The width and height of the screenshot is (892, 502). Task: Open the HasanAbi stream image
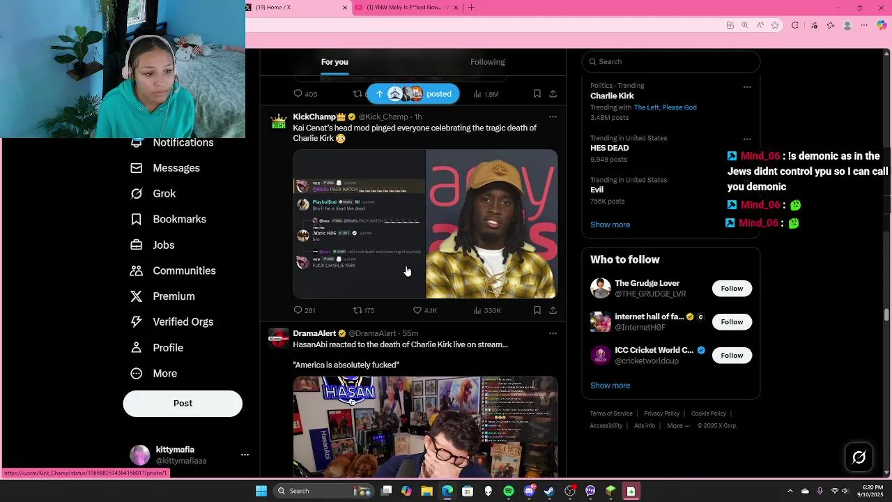[425, 426]
